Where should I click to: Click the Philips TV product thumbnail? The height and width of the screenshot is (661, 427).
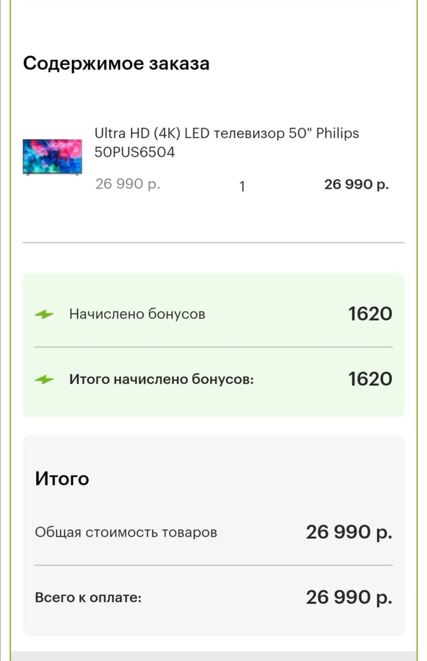click(52, 157)
